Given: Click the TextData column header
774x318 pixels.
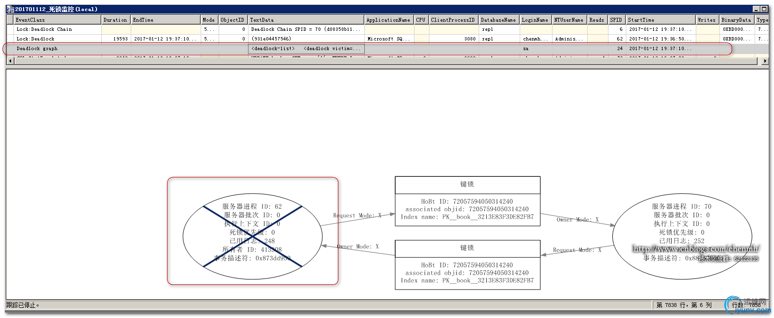Looking at the screenshot, I should 306,20.
